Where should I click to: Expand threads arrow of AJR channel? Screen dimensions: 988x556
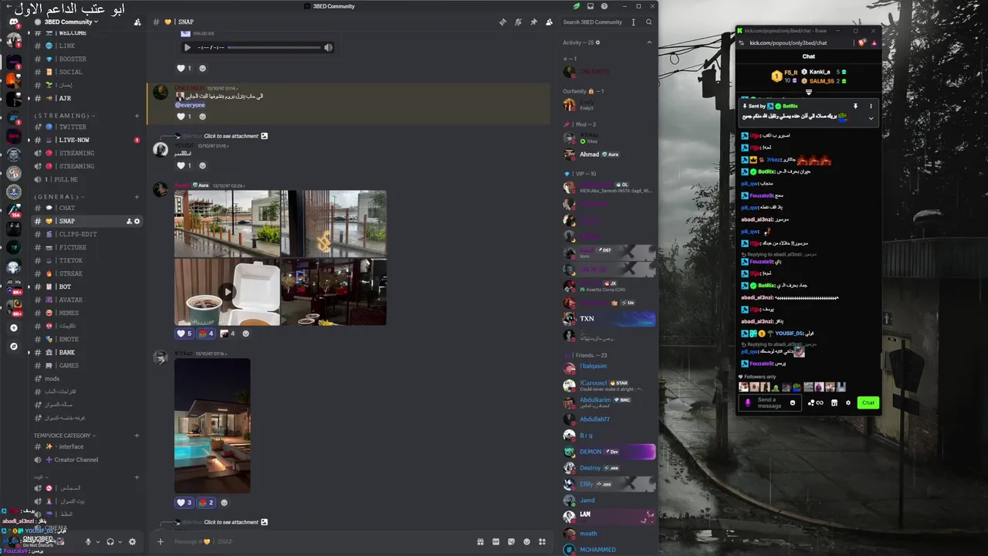tap(29, 98)
